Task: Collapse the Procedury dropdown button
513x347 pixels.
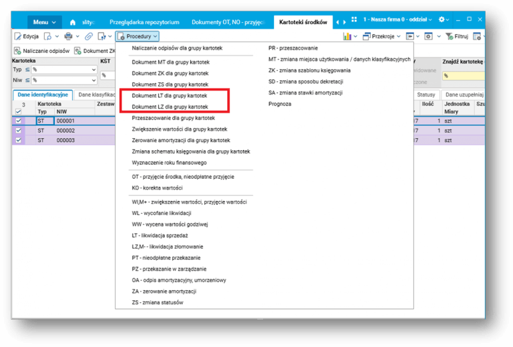Action: click(x=138, y=36)
